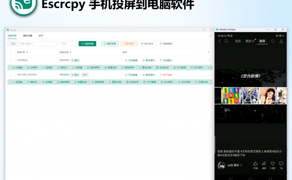This screenshot has height=180, width=292.
Task: Click the 5555 port input field
Action: [68, 43]
